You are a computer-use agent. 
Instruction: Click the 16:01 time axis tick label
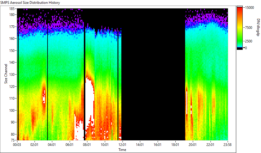point(157,145)
